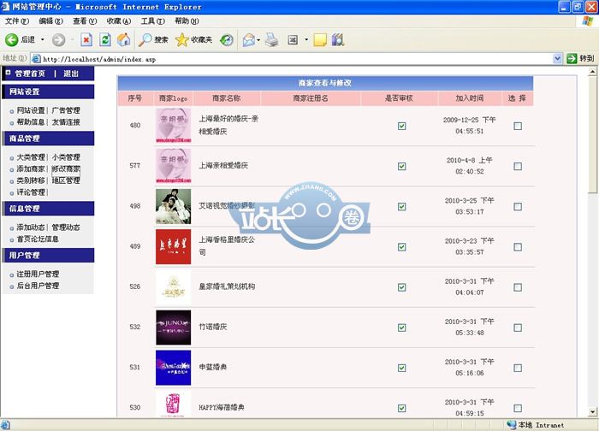
Task: Click the Forward arrow toolbar icon
Action: click(58, 39)
